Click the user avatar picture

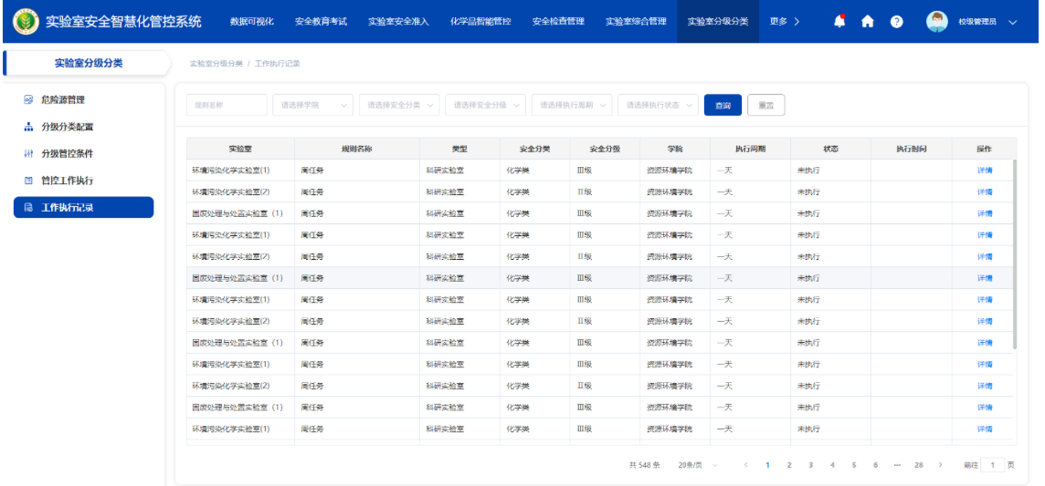936,21
